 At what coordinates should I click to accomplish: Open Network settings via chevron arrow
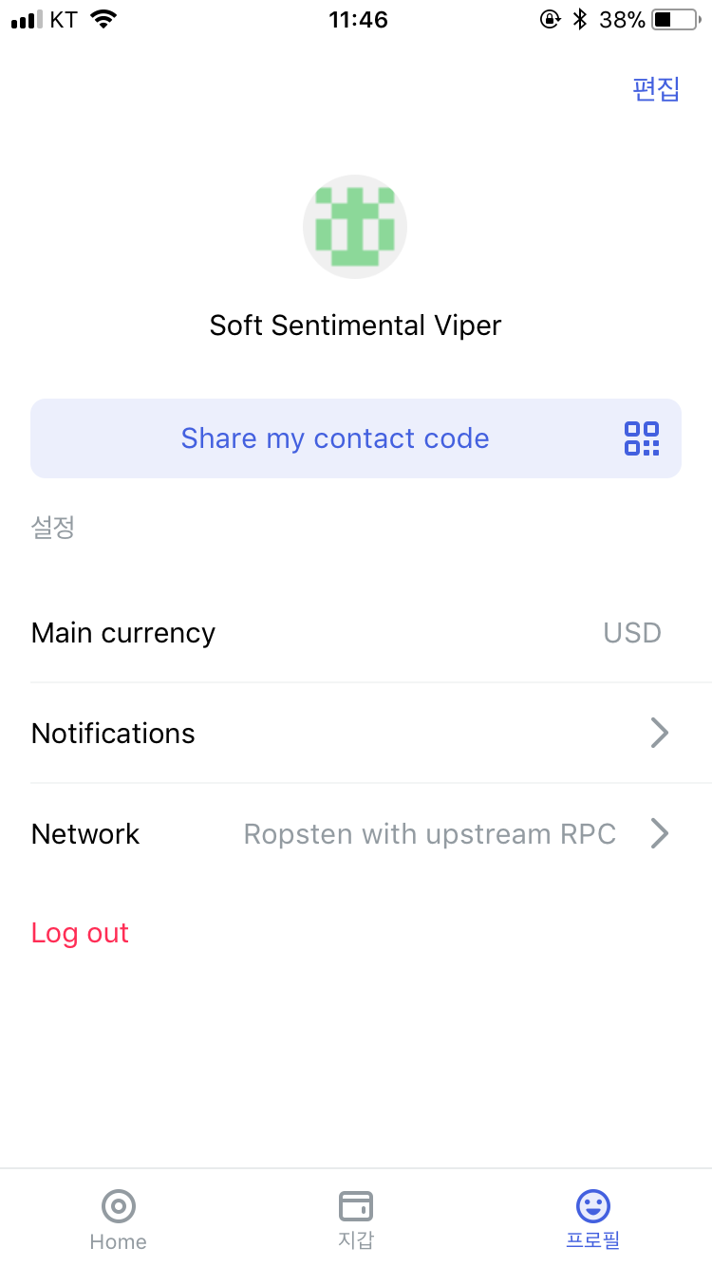click(660, 833)
